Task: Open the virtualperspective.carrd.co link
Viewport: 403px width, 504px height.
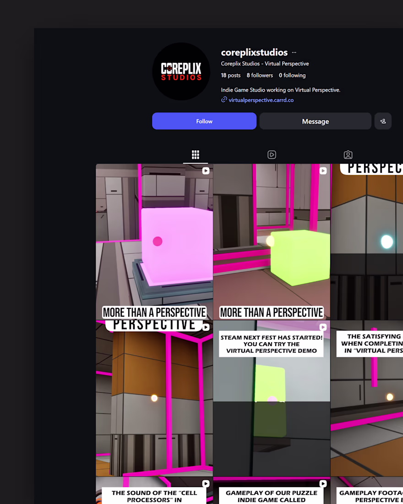Action: [x=261, y=100]
